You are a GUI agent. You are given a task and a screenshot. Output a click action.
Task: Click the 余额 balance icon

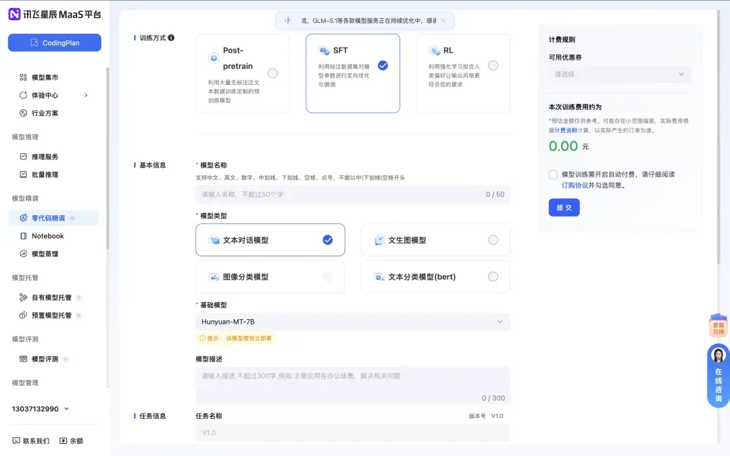[x=64, y=440]
